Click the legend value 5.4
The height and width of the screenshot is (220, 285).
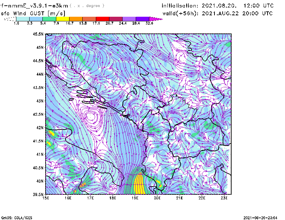point(43,23)
